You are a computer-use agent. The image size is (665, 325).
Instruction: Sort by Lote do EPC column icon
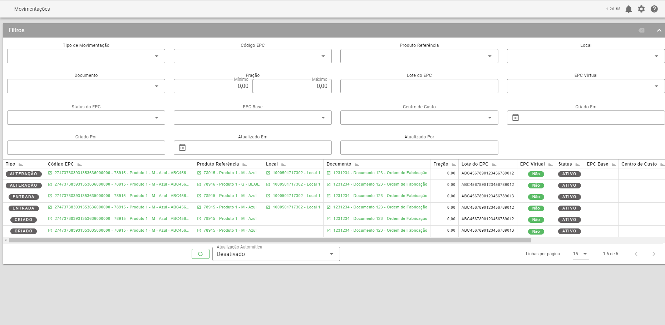point(494,164)
